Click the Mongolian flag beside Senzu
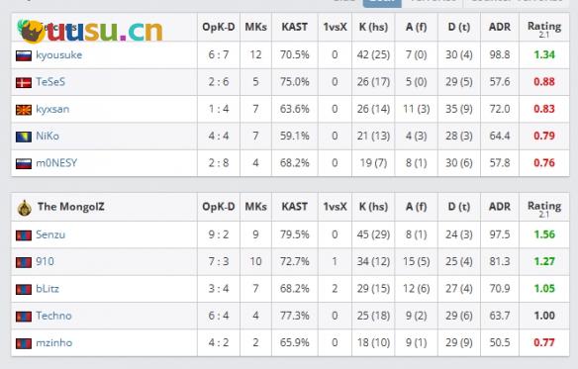Image resolution: width=578 pixels, height=369 pixels. (24, 235)
